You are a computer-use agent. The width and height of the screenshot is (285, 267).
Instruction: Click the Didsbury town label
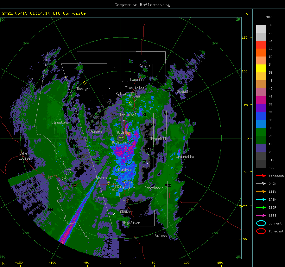pyautogui.click(x=120, y=142)
